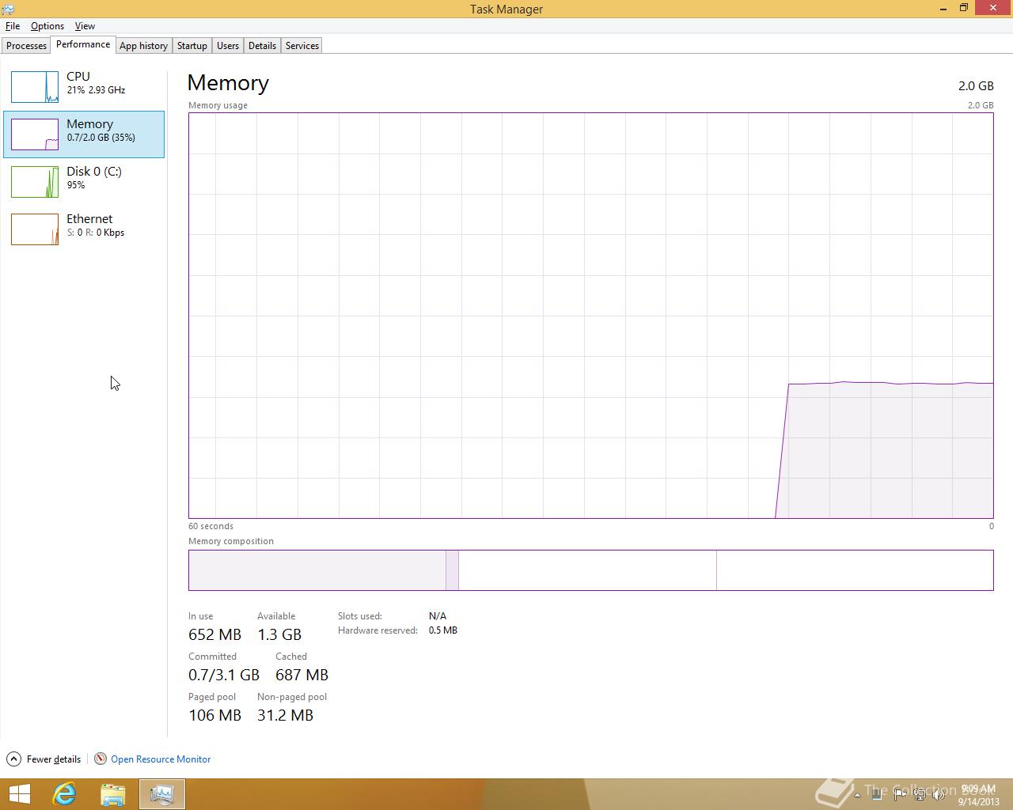The width and height of the screenshot is (1013, 810).
Task: Switch to the Processes tab
Action: click(x=26, y=46)
